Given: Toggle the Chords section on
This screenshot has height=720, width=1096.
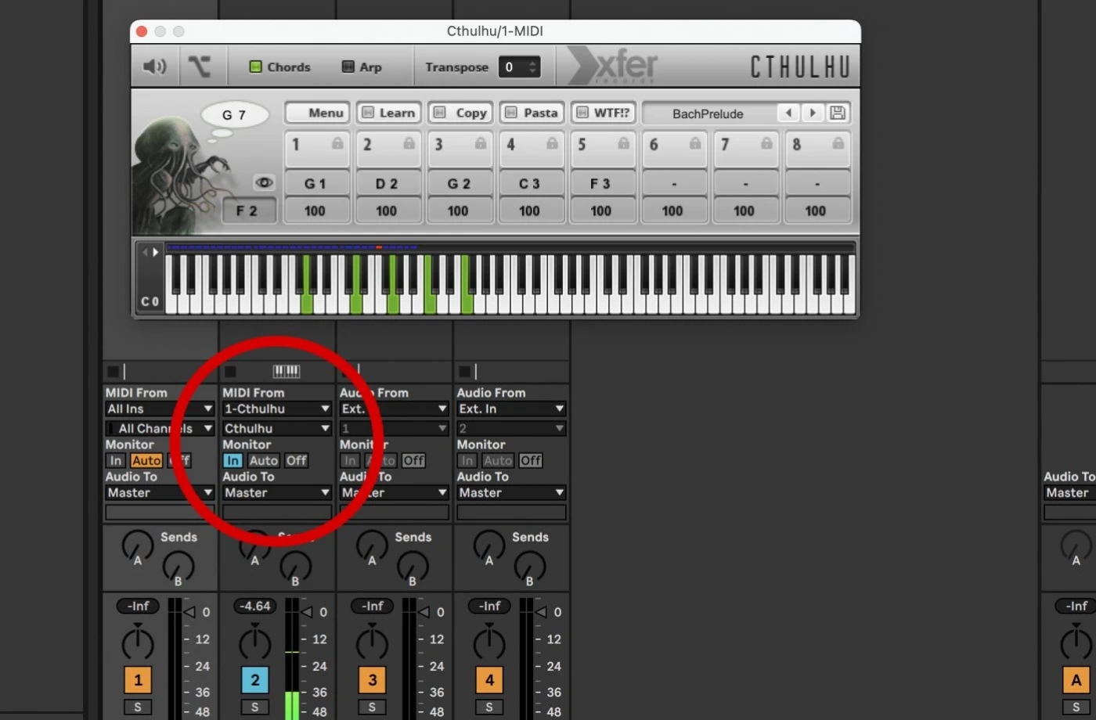Looking at the screenshot, I should (279, 67).
